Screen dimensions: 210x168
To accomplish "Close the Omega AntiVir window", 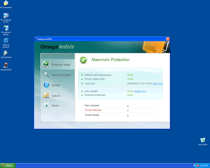I will tap(168, 39).
